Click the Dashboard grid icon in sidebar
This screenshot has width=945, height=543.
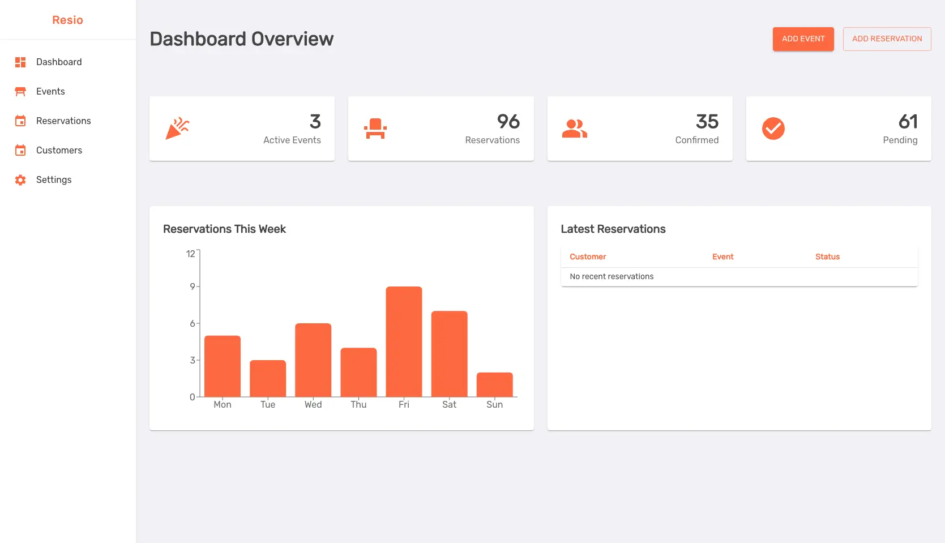pos(20,62)
